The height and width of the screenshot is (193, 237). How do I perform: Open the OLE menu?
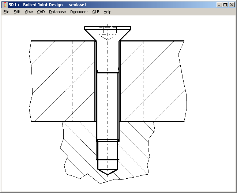click(x=95, y=12)
